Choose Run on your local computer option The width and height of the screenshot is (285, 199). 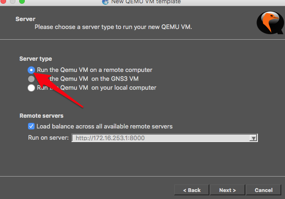pyautogui.click(x=31, y=88)
